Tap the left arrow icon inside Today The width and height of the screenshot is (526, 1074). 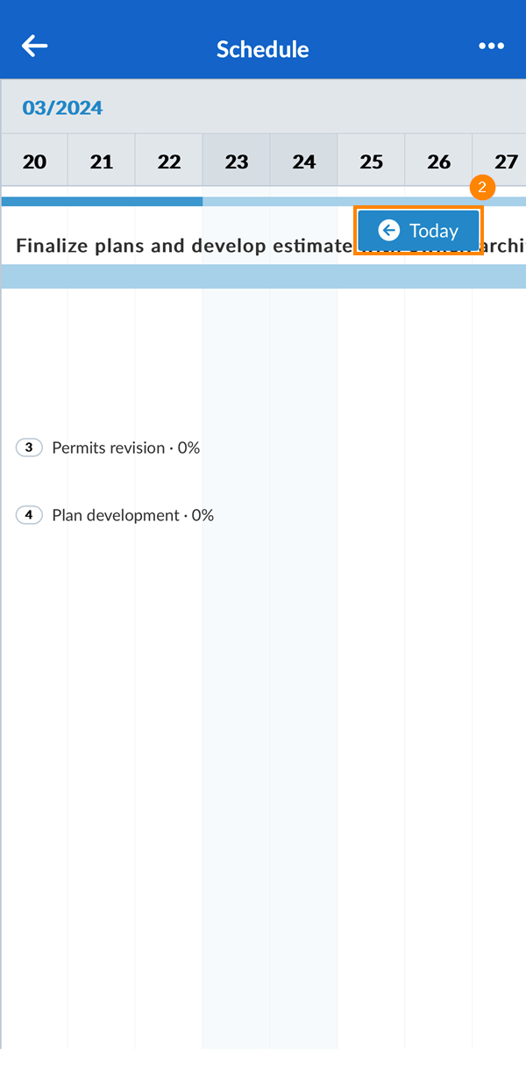[388, 231]
